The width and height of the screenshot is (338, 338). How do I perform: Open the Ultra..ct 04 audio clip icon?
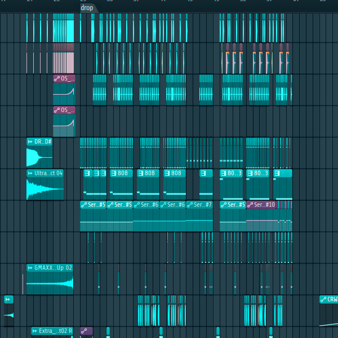point(30,173)
